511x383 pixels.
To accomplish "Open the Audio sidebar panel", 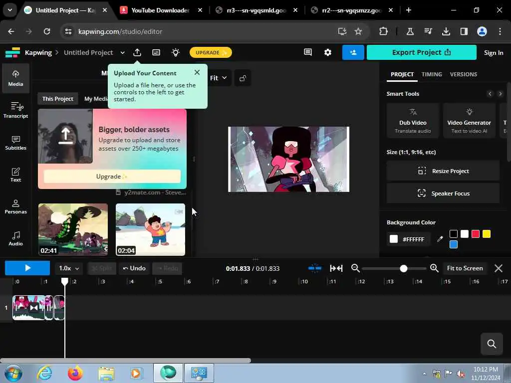I will click(x=15, y=238).
